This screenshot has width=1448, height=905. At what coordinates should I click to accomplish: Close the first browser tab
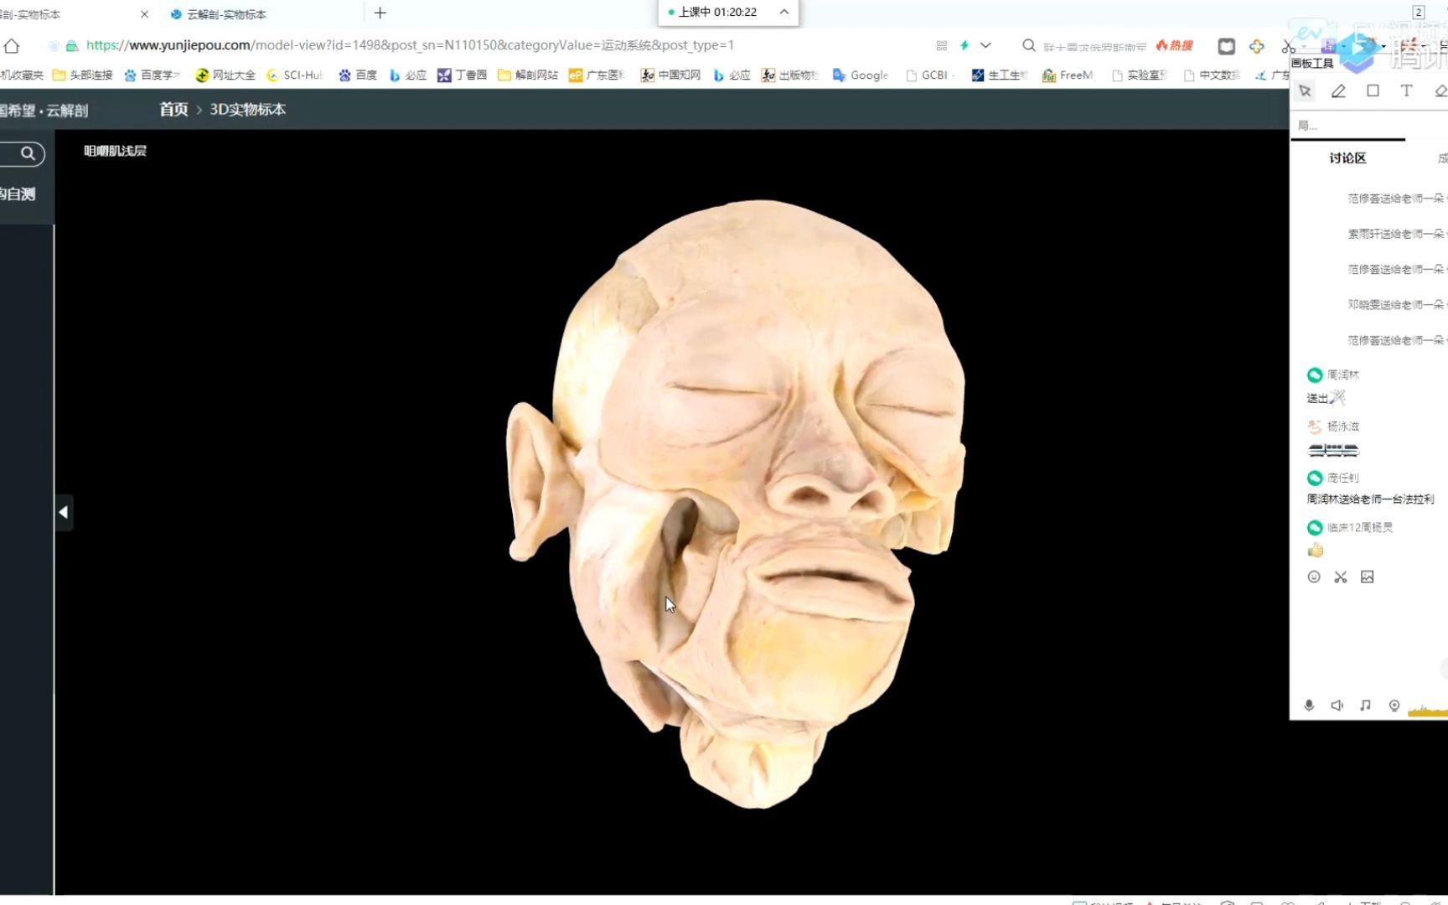[x=144, y=14]
